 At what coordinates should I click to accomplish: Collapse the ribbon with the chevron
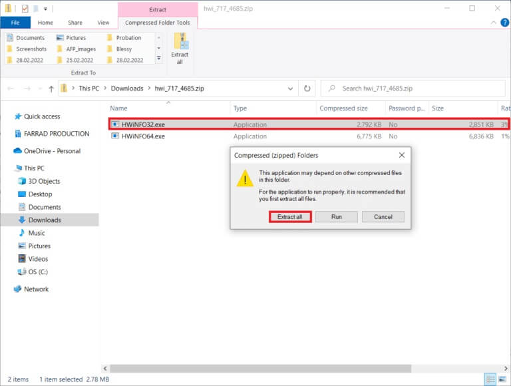(x=494, y=23)
